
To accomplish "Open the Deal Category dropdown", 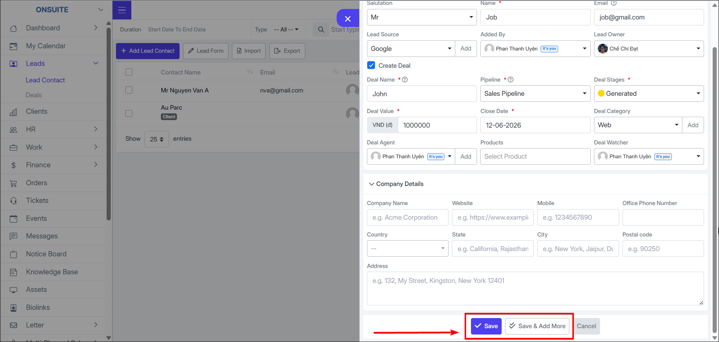I will [638, 125].
